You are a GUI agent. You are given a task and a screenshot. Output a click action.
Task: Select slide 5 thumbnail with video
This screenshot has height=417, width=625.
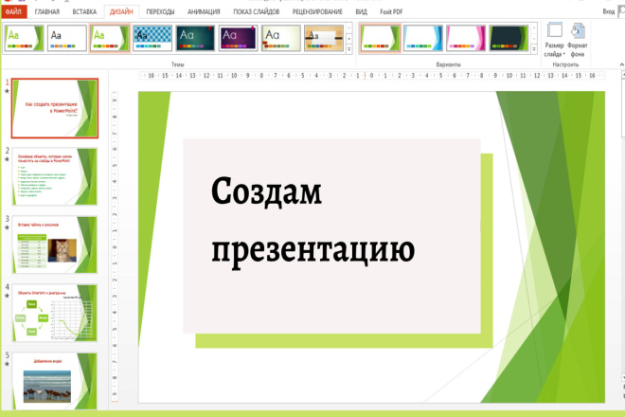point(55,381)
